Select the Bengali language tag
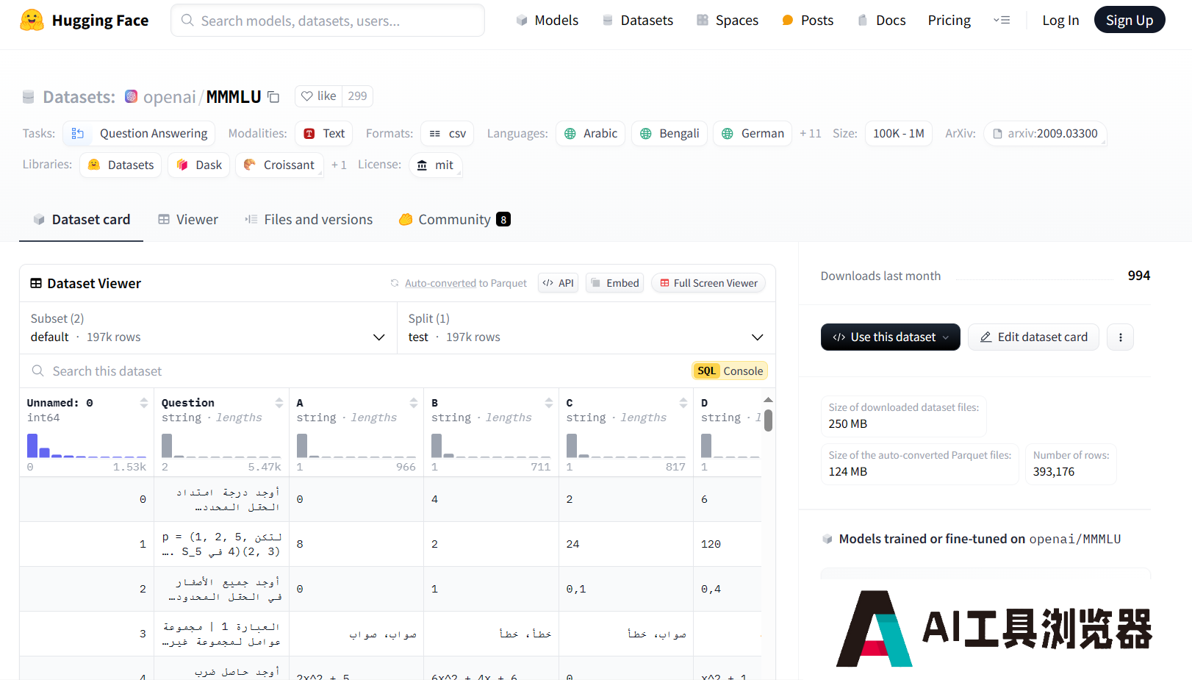Screen dimensions: 1192x680 coord(669,133)
